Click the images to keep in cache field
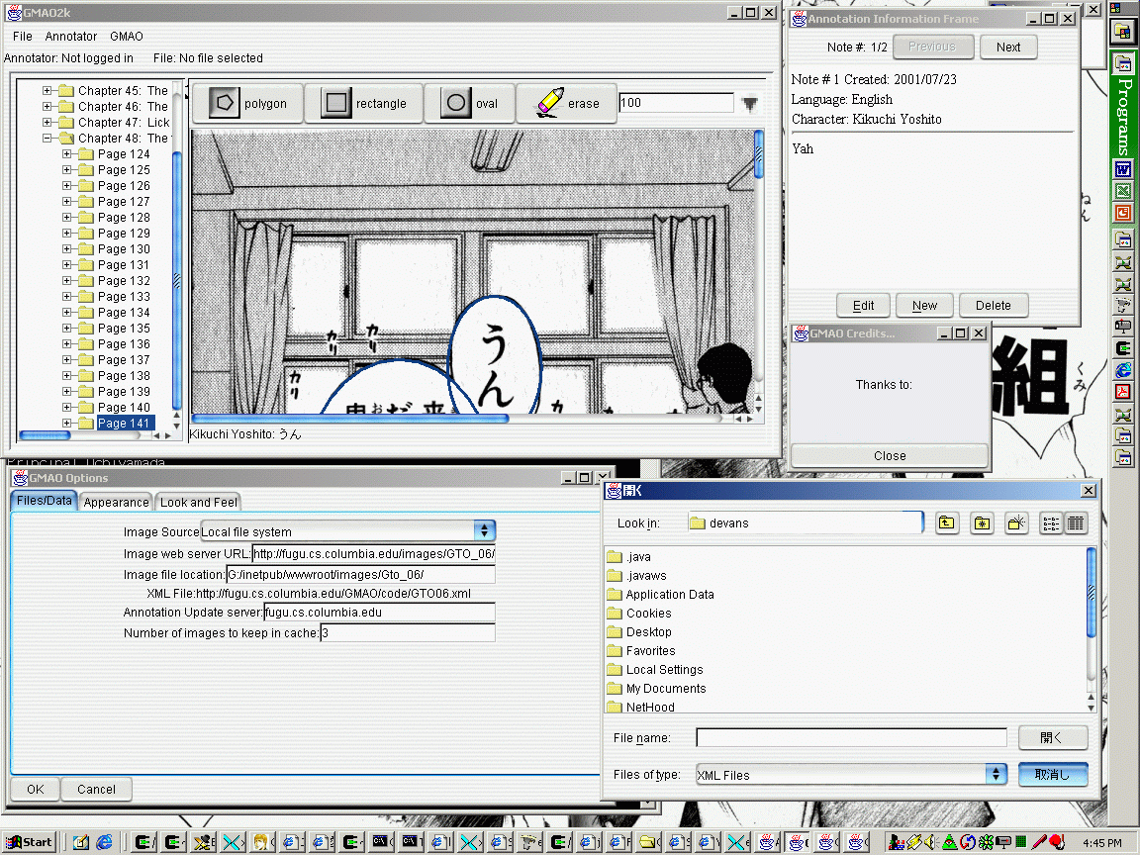 coord(408,633)
